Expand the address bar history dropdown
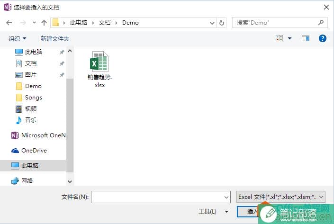This screenshot has height=224, width=334. 212,23
